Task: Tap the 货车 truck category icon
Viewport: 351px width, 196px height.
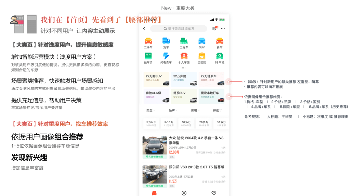Action: click(166, 41)
